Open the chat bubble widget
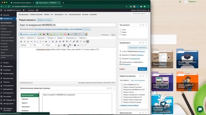 tap(200, 109)
